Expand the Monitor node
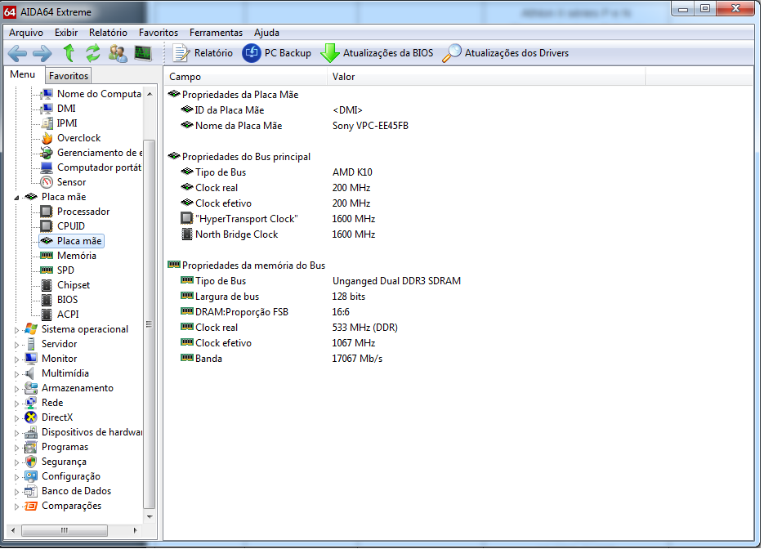This screenshot has height=549, width=764. 16,359
